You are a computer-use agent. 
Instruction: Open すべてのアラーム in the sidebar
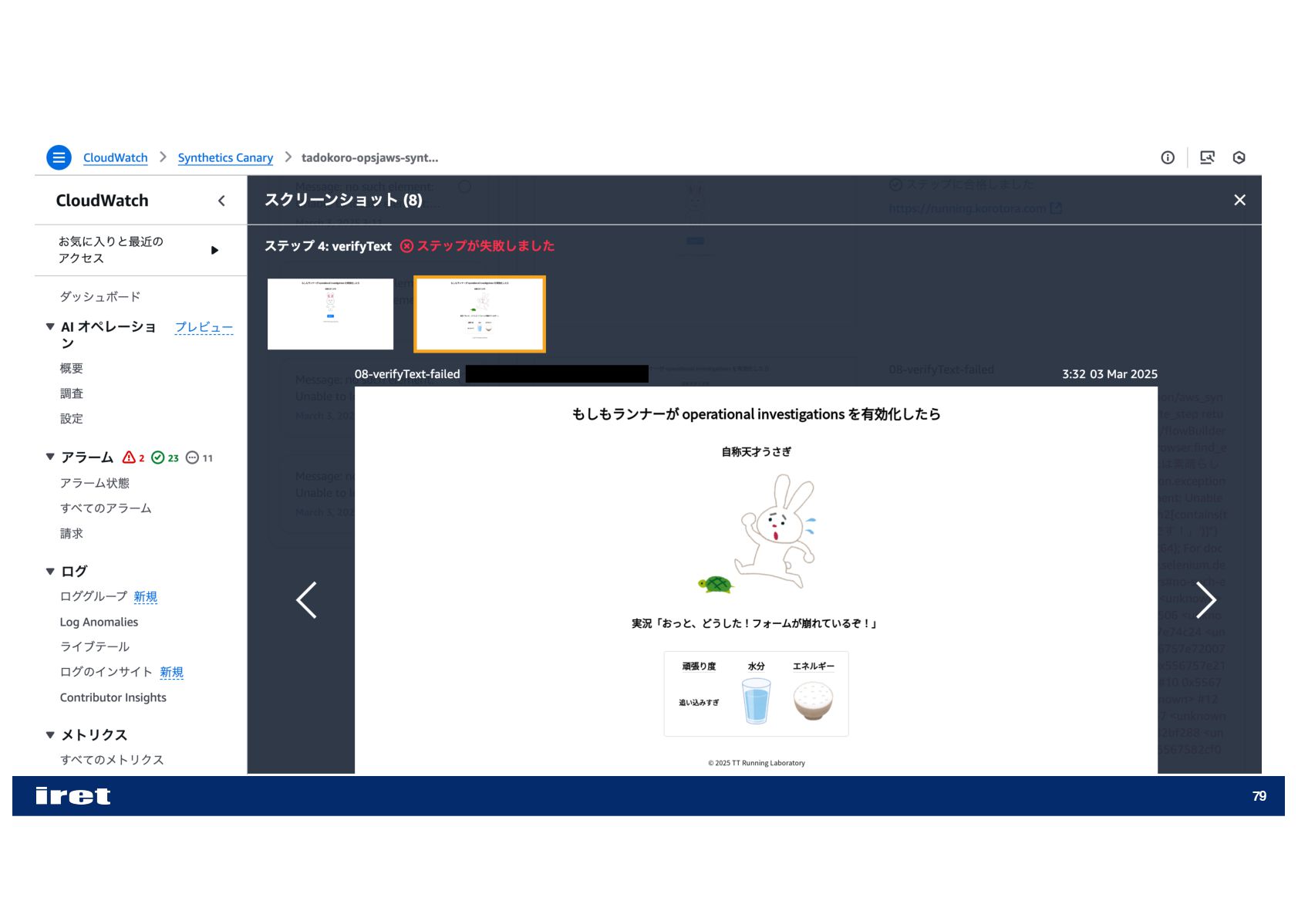point(106,508)
